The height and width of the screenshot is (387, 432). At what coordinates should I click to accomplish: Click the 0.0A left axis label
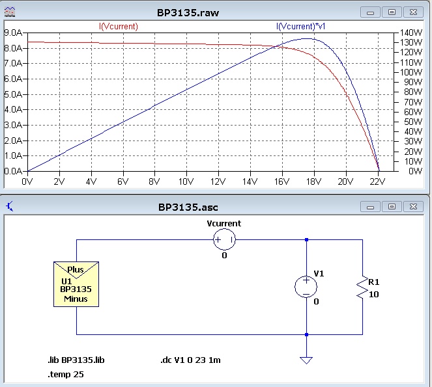point(13,171)
